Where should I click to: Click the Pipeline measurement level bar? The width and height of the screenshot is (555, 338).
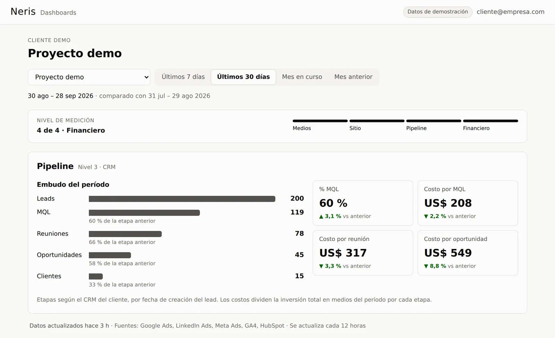pyautogui.click(x=434, y=121)
